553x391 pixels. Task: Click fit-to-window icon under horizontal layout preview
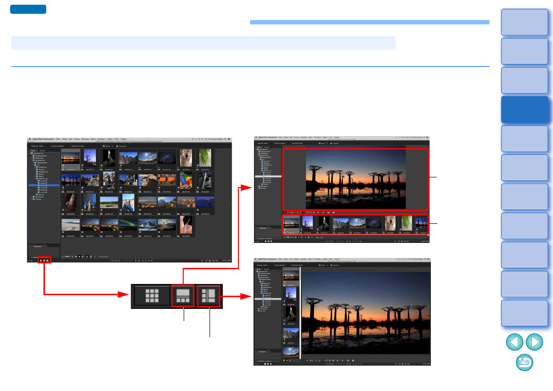[x=285, y=213]
